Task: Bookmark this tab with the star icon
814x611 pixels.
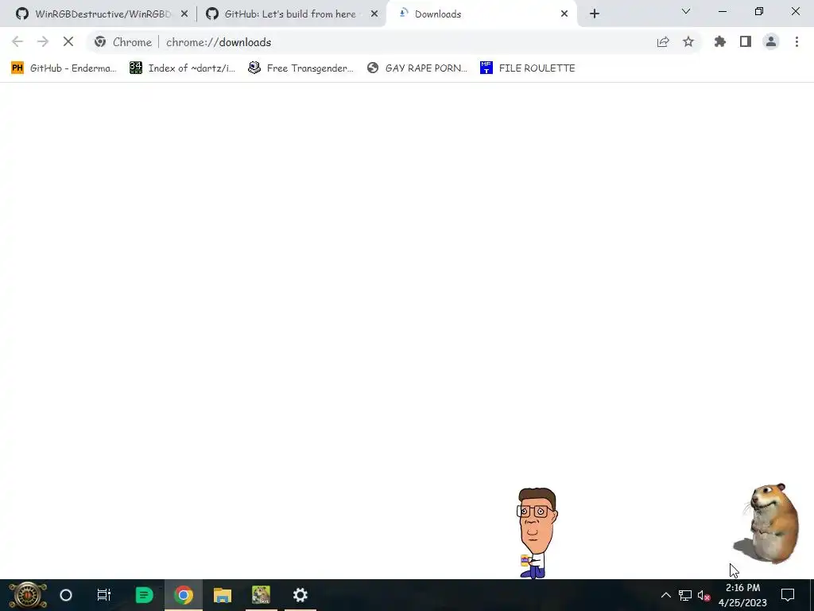Action: coord(688,42)
